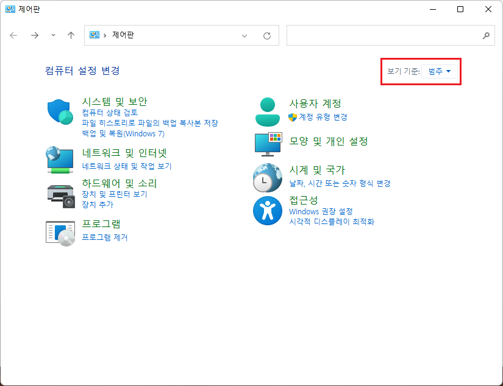Select the 시각적 디스플레이 최적화 link

(x=332, y=222)
